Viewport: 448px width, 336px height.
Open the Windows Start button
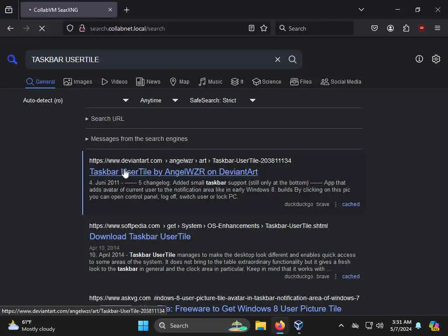click(143, 325)
